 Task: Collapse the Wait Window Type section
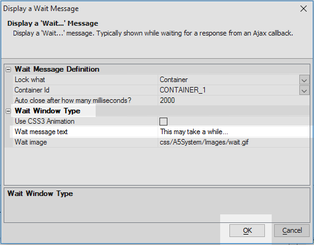(x=9, y=111)
